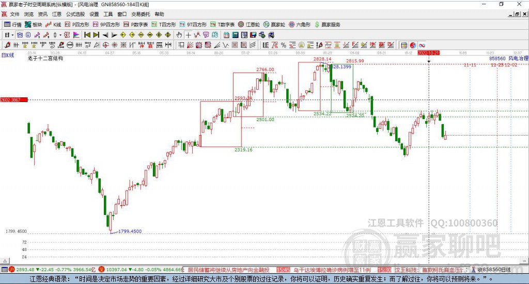Click the zigzag line icon
Image resolution: width=529 pixels, height=284 pixels.
(x=226, y=45)
